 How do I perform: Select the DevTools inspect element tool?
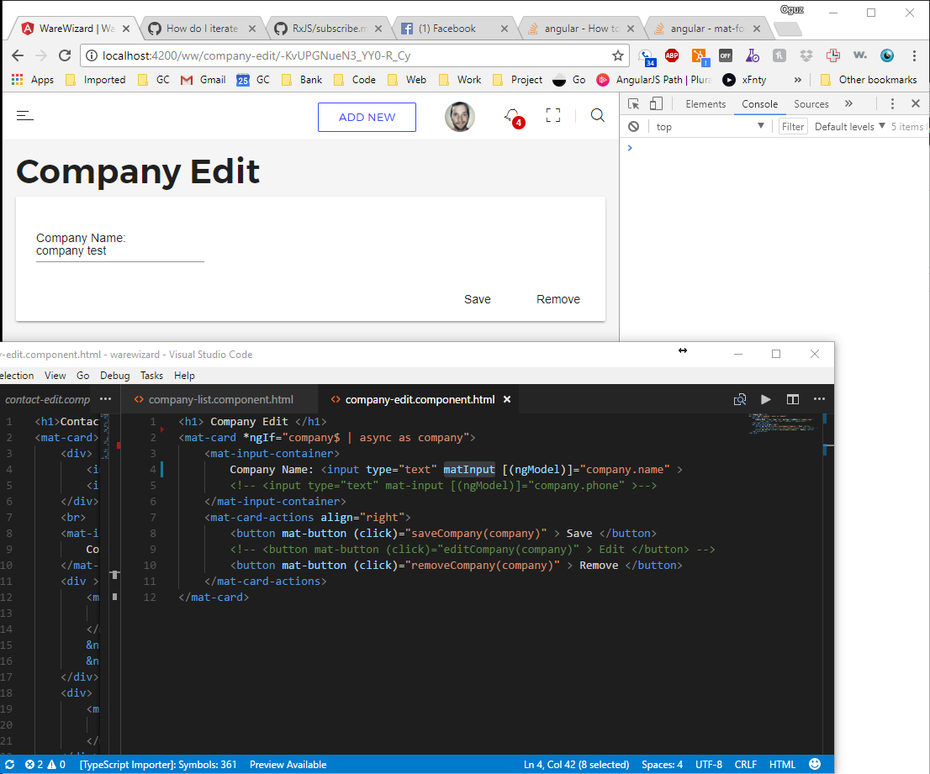(634, 104)
